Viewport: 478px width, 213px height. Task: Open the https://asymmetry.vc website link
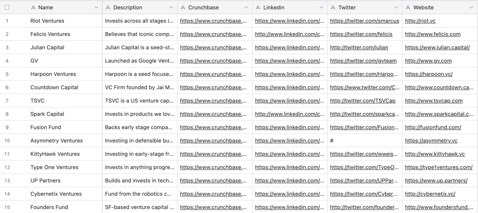point(431,141)
